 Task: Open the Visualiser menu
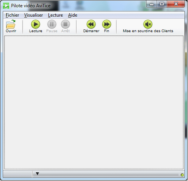[x=33, y=15]
